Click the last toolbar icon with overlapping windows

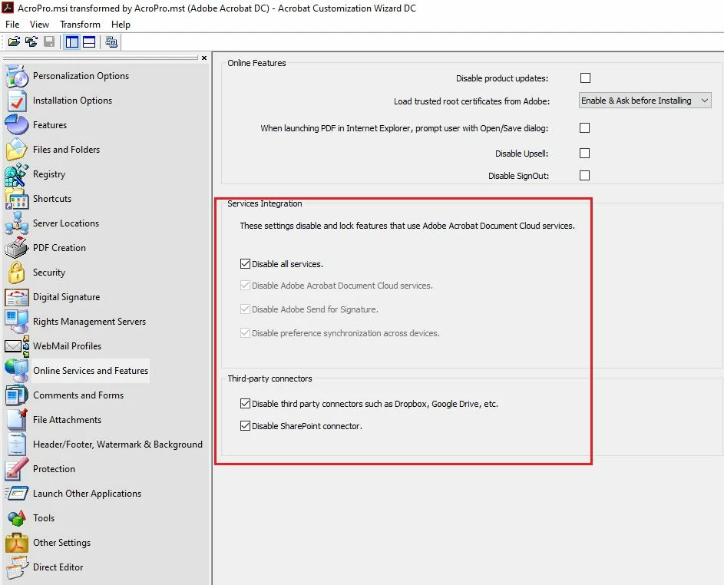click(111, 42)
